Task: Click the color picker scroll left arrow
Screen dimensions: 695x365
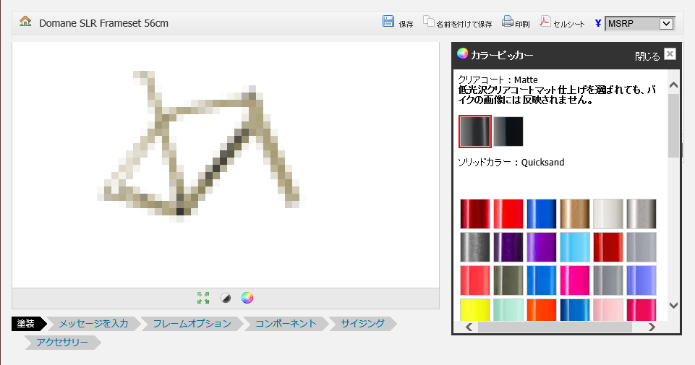Action: tap(469, 327)
